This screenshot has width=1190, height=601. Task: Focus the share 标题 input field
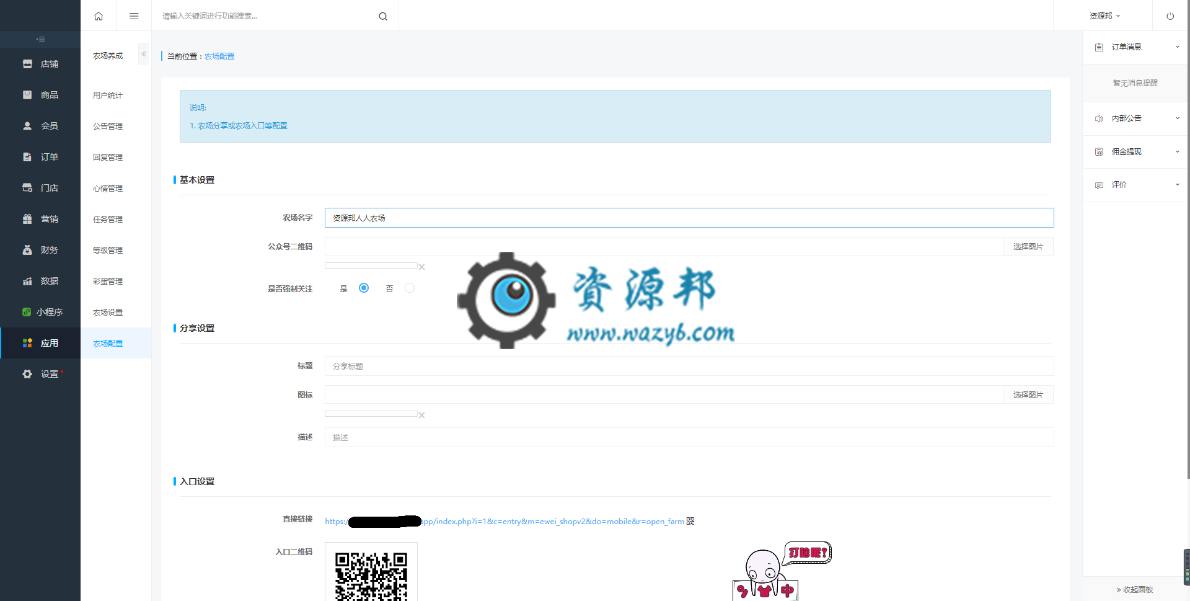pos(689,366)
